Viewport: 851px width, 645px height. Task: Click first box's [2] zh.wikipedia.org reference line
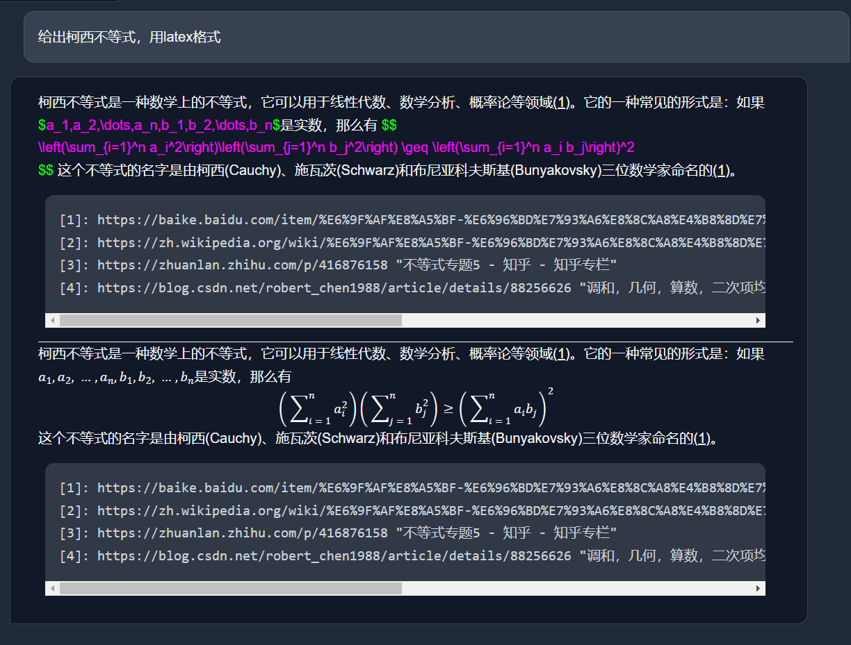pos(412,242)
